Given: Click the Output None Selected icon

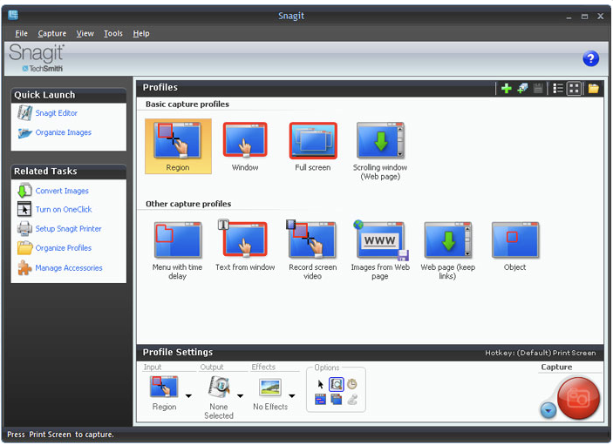Looking at the screenshot, I should tap(219, 388).
